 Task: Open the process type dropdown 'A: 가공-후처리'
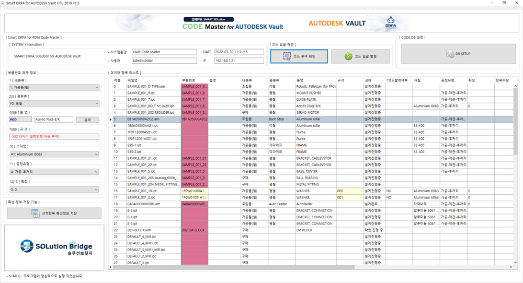point(54,172)
